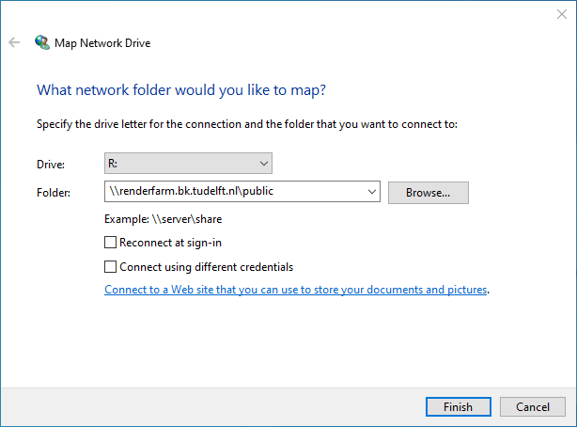Screen dimensions: 577x427
Task: Click the 'Specify the drive letter' instruction text
Action: point(246,124)
